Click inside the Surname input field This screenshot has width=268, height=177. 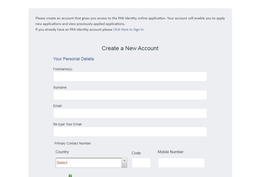[130, 95]
